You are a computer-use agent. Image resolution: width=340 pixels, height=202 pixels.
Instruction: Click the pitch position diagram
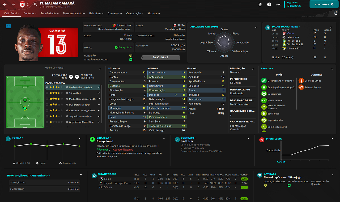pyautogui.click(x=25, y=102)
